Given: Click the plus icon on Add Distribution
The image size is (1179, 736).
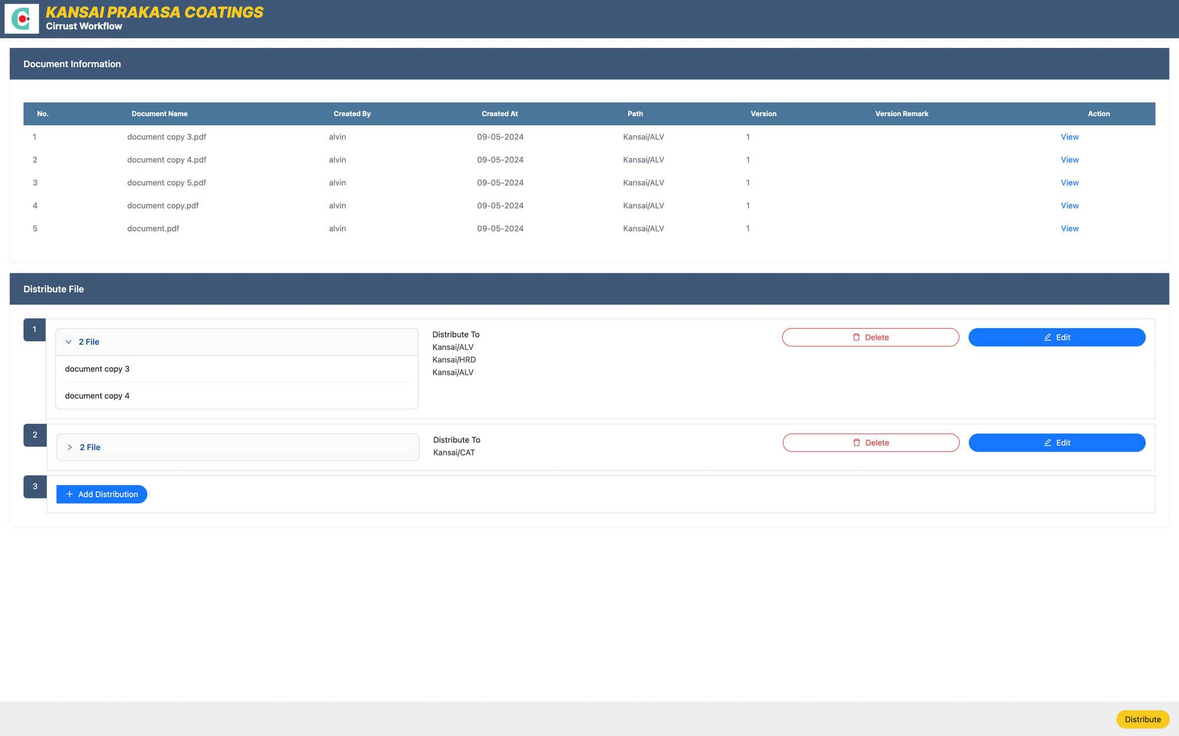Looking at the screenshot, I should click(70, 494).
